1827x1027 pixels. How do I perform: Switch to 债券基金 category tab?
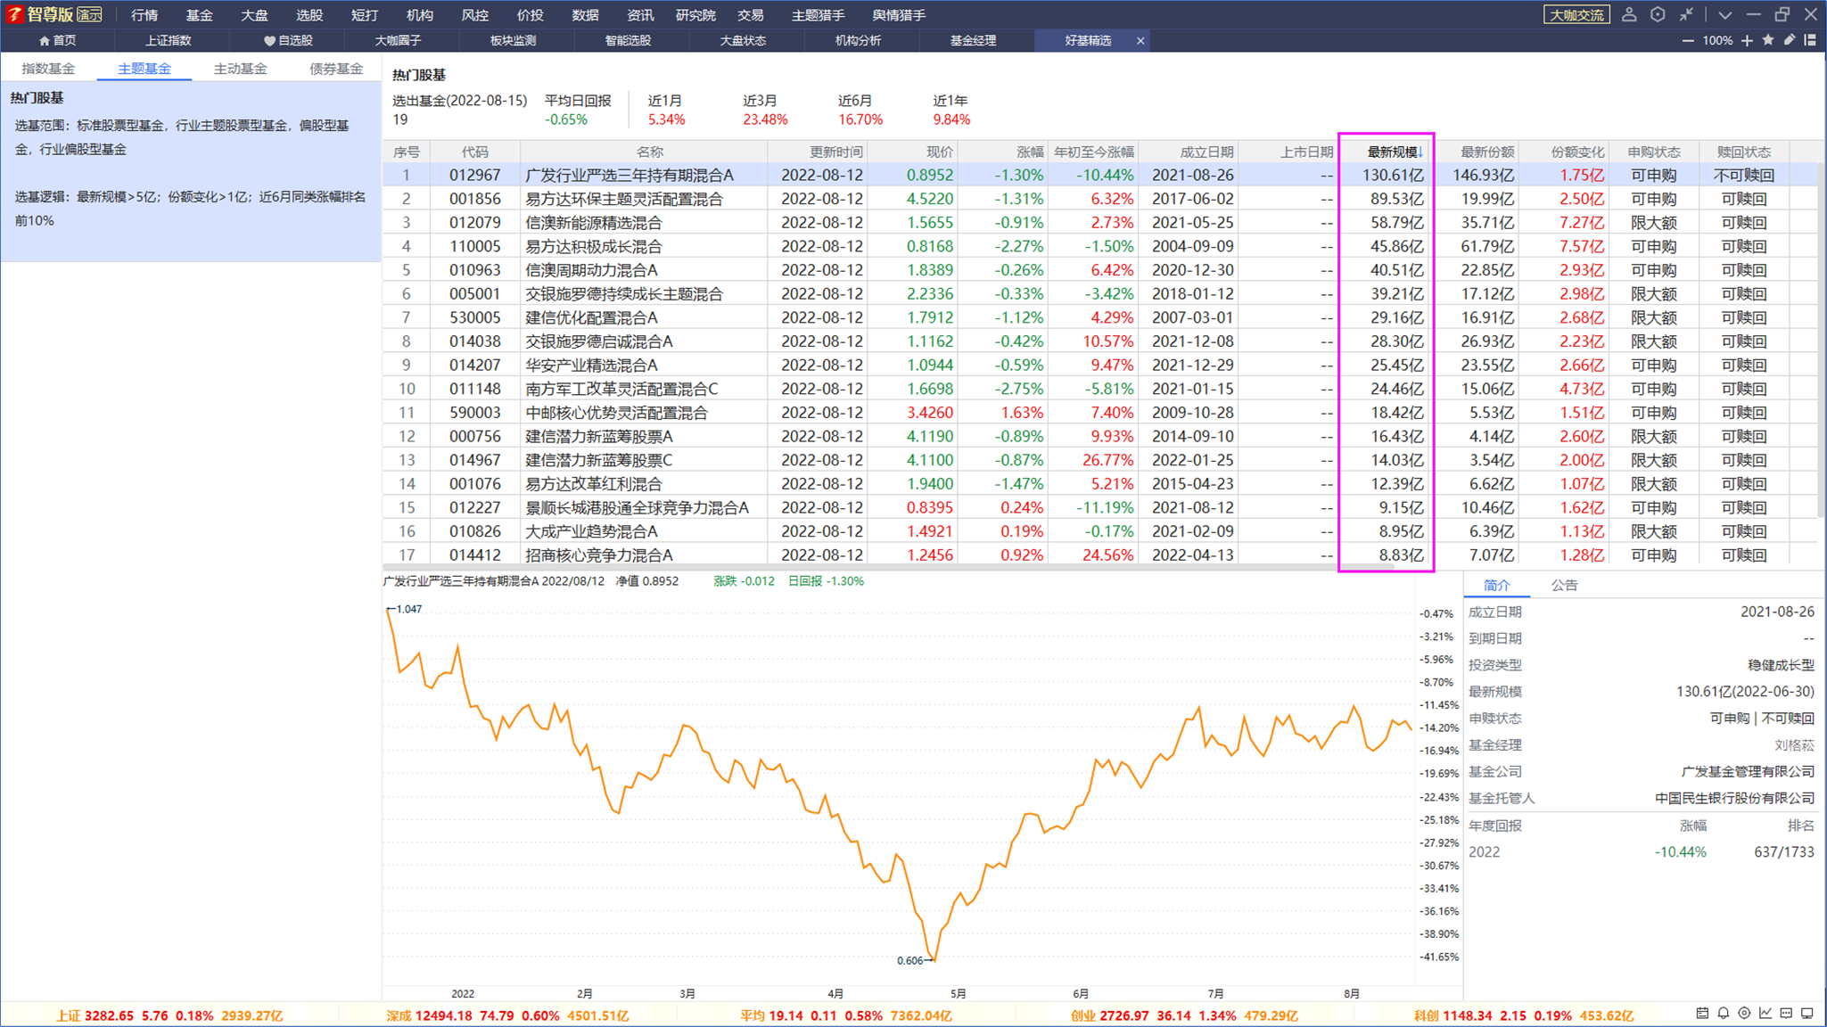(x=336, y=69)
